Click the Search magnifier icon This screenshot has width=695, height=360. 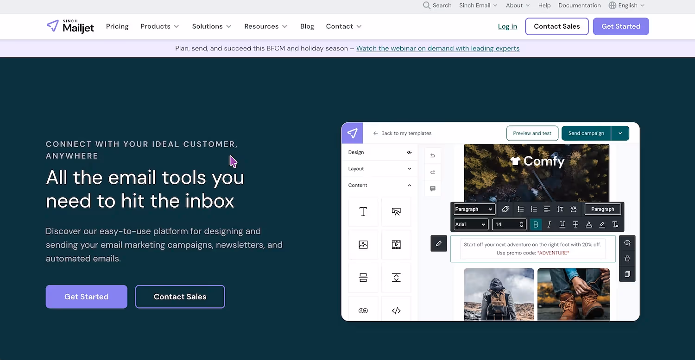point(427,6)
